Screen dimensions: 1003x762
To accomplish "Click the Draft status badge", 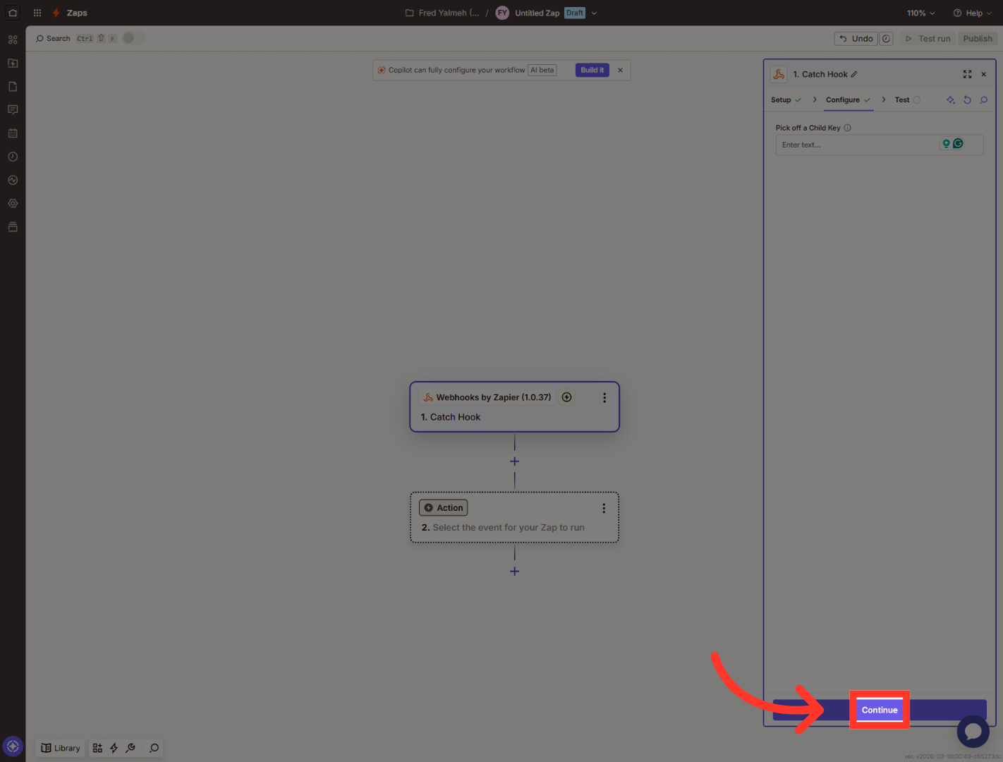I will tap(575, 13).
